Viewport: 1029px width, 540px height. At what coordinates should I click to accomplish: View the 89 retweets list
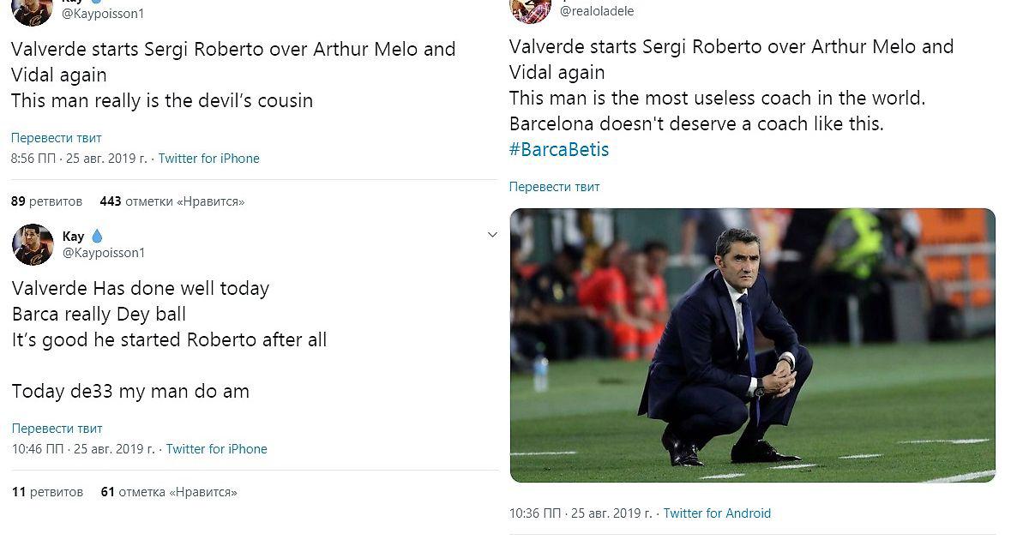click(x=47, y=201)
